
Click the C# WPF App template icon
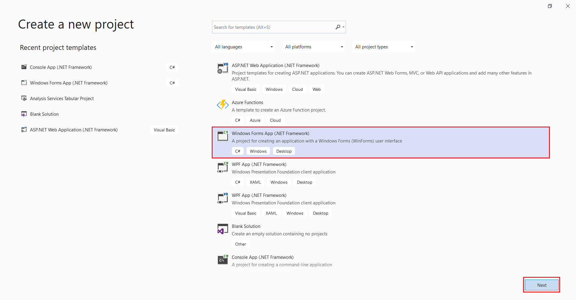223,167
